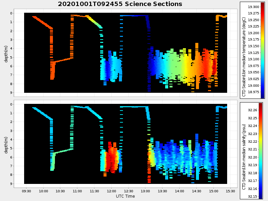Screen dimensions: 268x201
Task: Click the 'CTD Seabird.bin median salinity (psu)' label
Action: (x=244, y=157)
